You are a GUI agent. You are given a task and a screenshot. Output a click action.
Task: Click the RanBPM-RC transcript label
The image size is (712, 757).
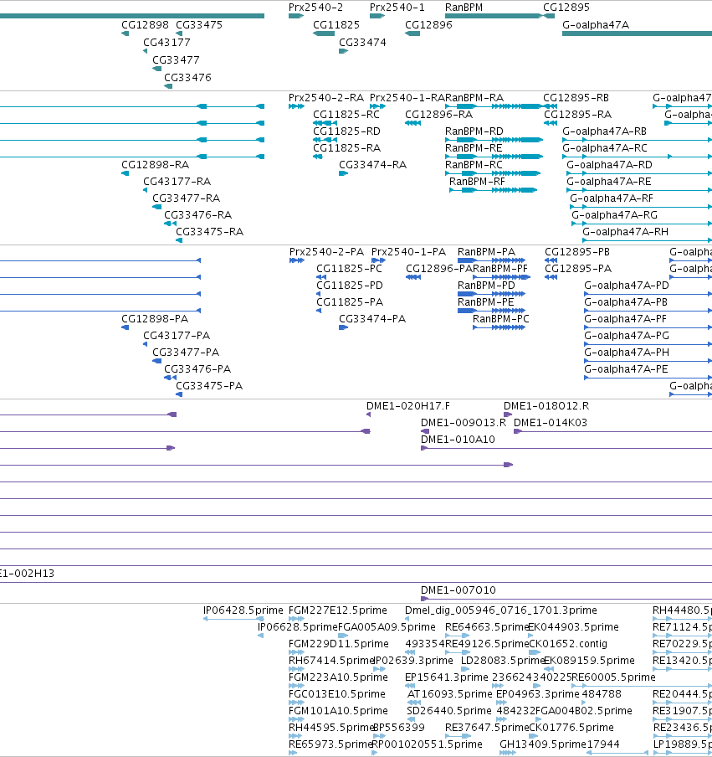click(x=474, y=165)
